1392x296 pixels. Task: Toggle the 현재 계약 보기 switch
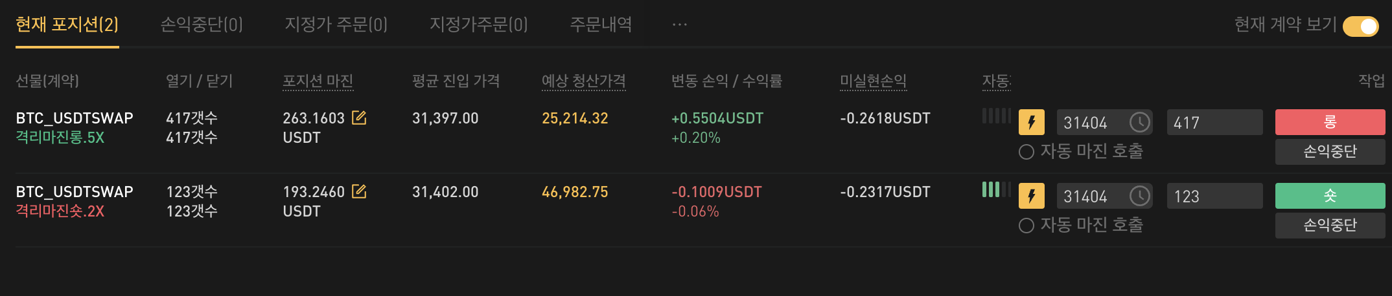point(1360,26)
